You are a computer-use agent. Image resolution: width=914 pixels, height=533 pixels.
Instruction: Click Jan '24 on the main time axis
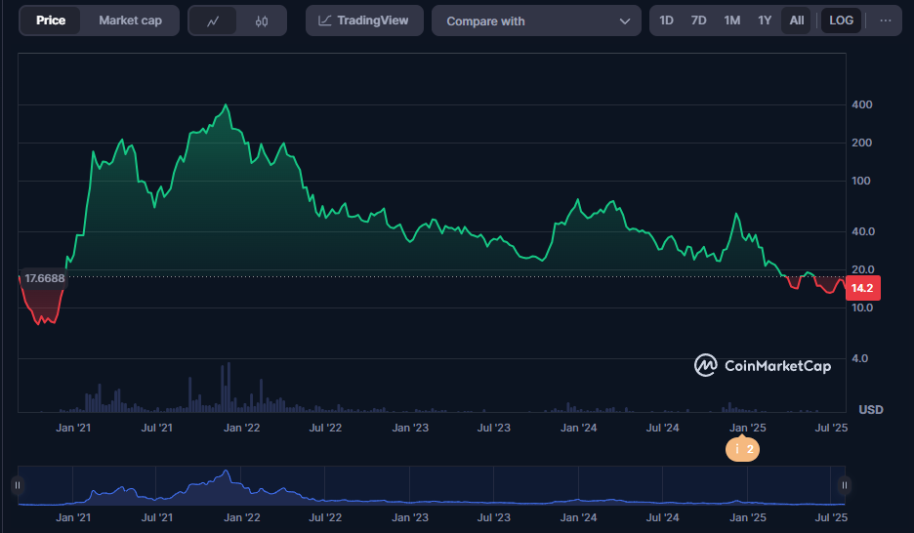[x=578, y=428]
